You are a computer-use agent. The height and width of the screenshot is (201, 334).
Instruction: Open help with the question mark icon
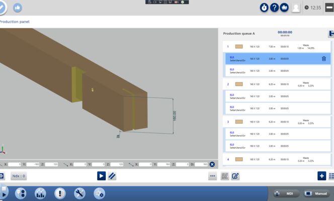(275, 8)
